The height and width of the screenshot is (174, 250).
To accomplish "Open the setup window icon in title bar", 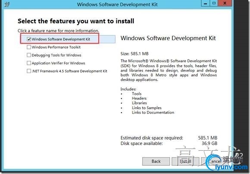I will coord(7,4).
